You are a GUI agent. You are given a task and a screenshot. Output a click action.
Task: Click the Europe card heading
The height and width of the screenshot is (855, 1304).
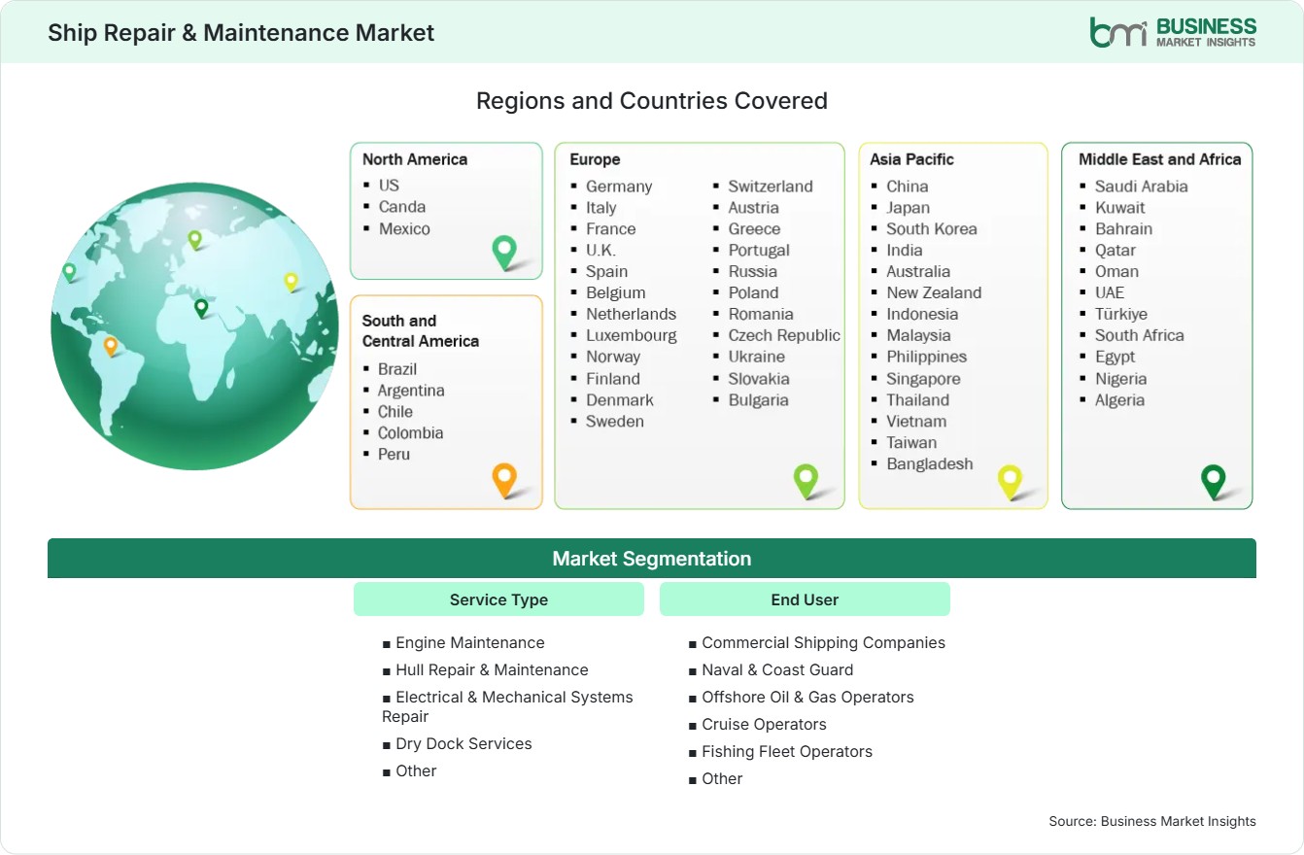595,159
